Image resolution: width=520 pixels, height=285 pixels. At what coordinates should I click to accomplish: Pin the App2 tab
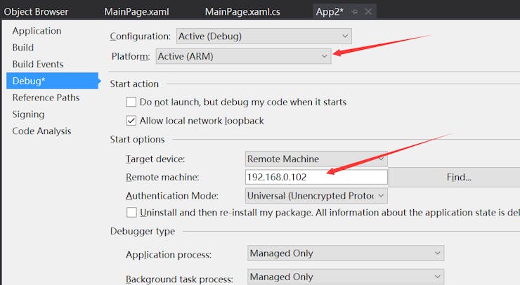355,12
